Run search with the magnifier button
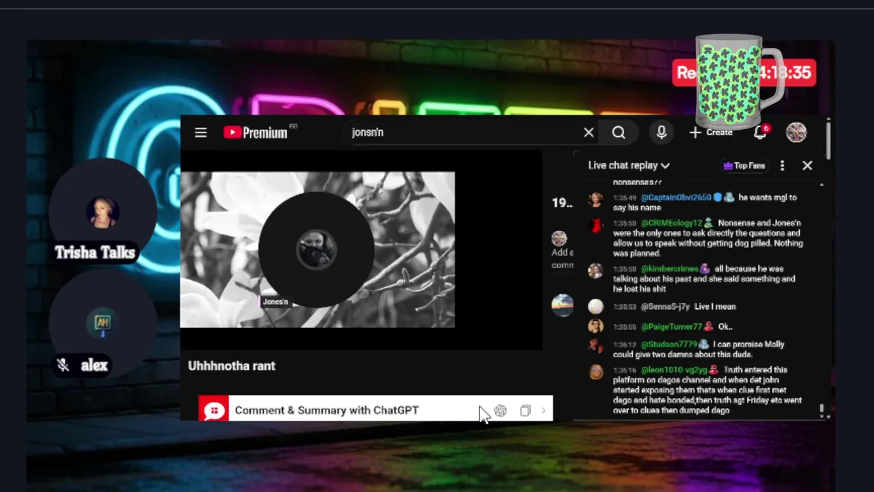874x492 pixels. (619, 133)
